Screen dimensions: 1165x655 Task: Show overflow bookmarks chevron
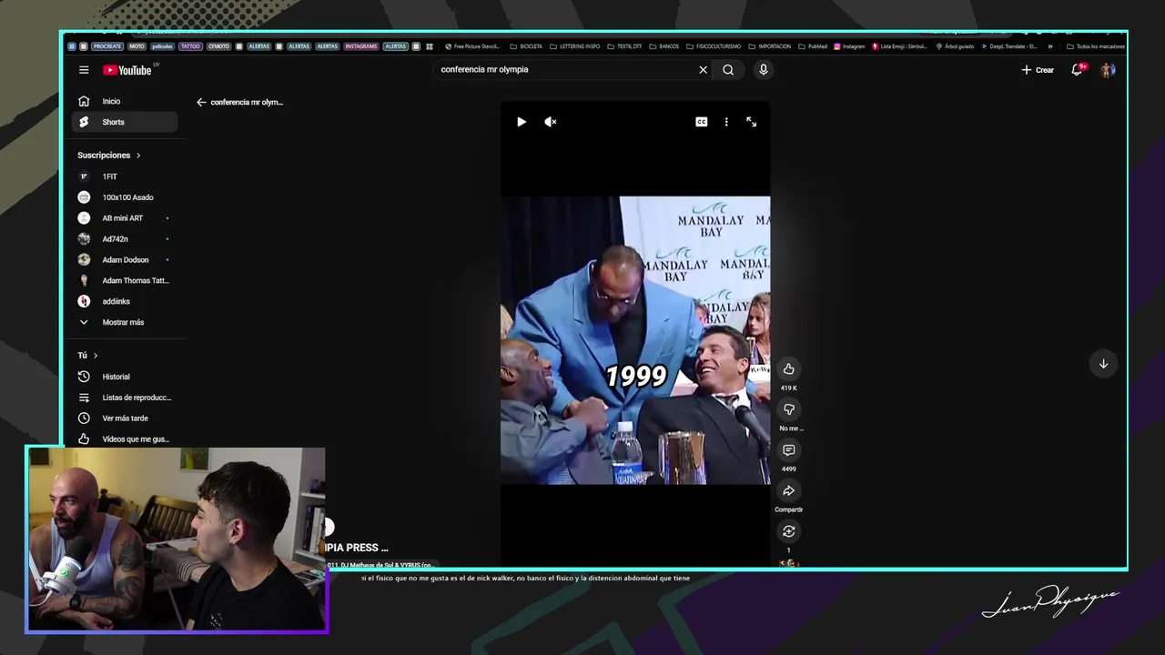coord(1050,46)
